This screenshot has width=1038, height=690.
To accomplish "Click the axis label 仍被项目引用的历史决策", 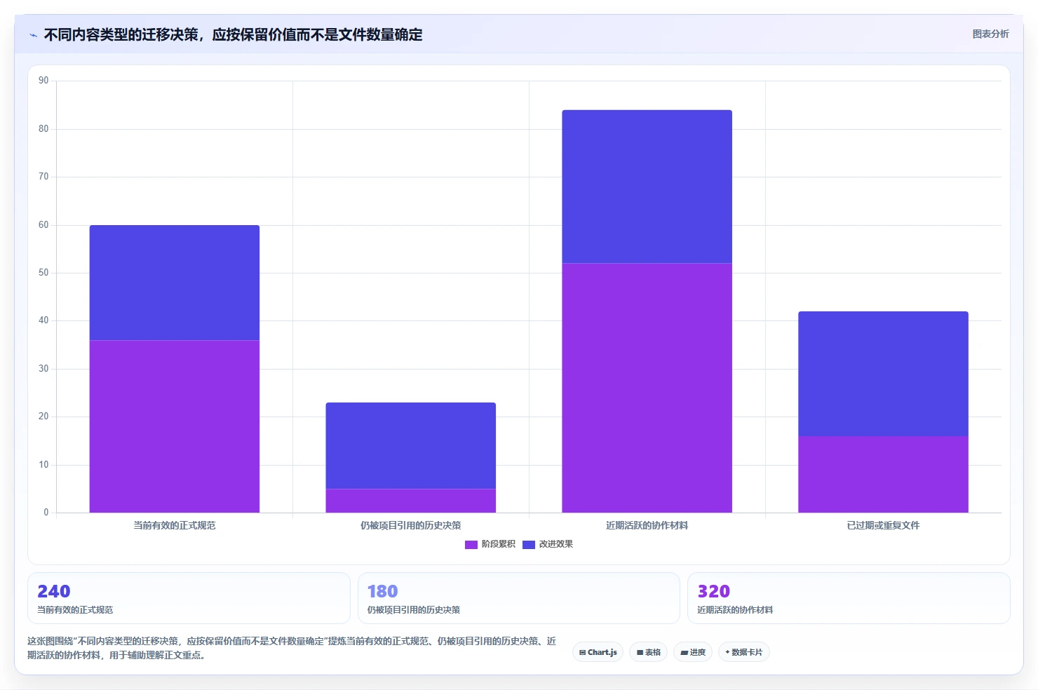I will point(411,525).
